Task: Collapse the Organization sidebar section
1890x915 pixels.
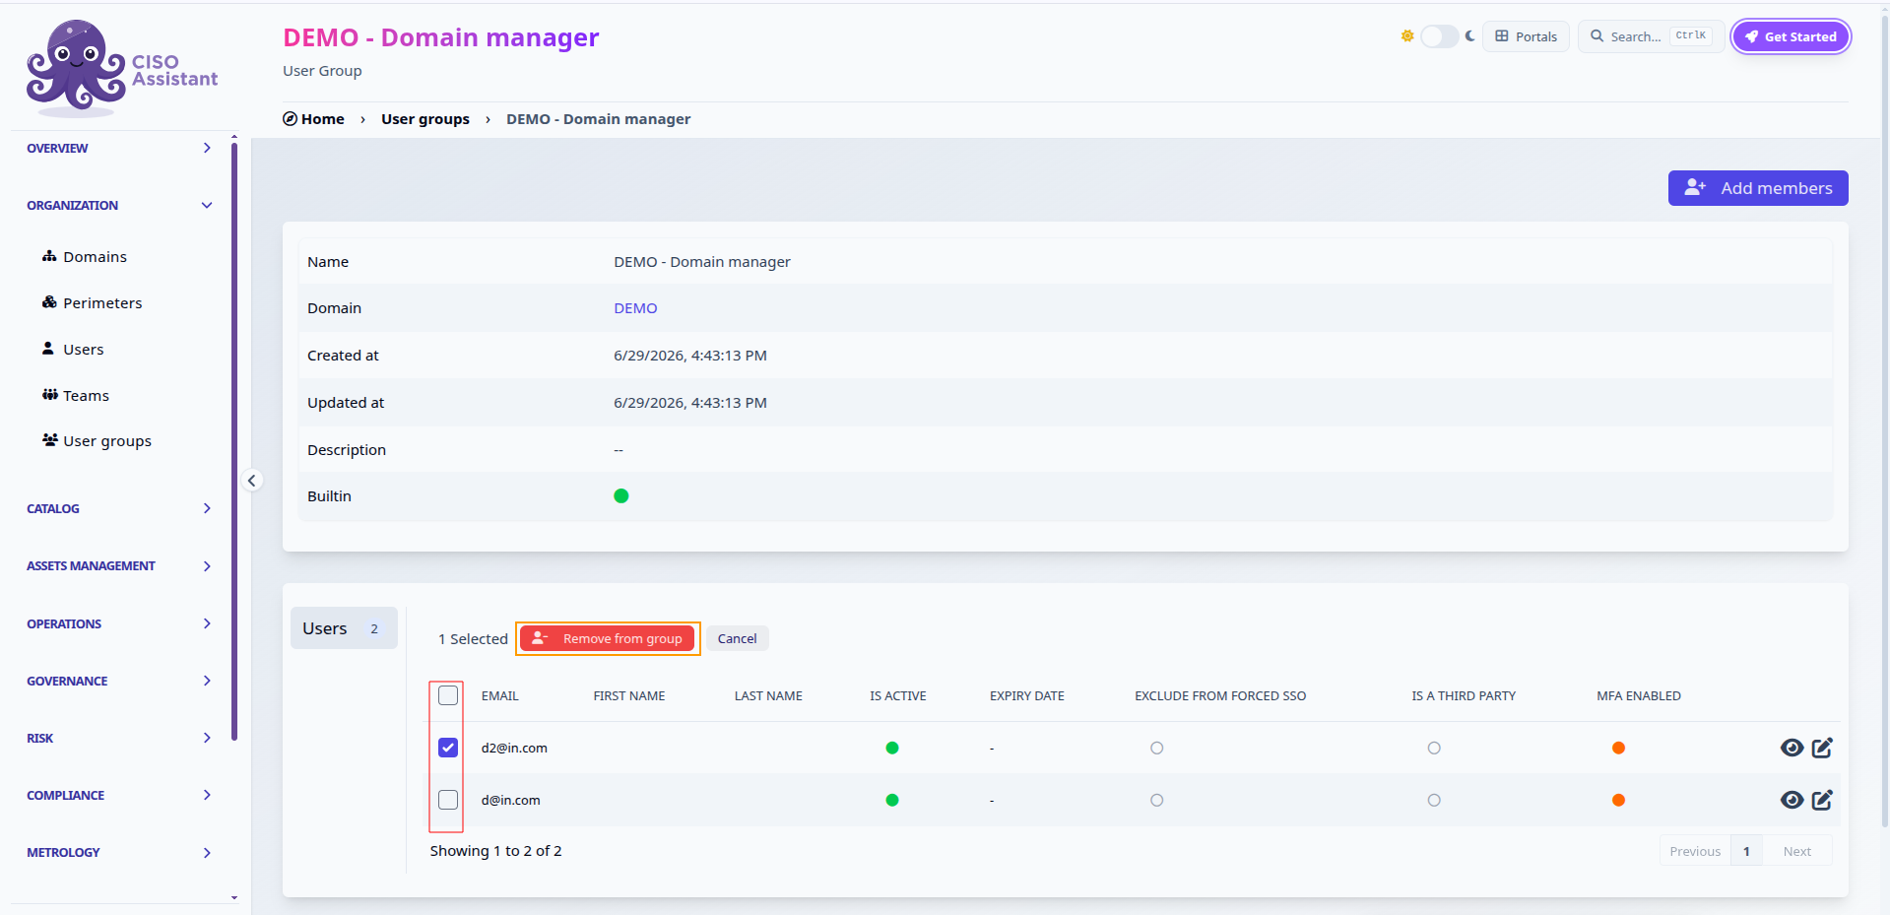Action: pyautogui.click(x=119, y=205)
